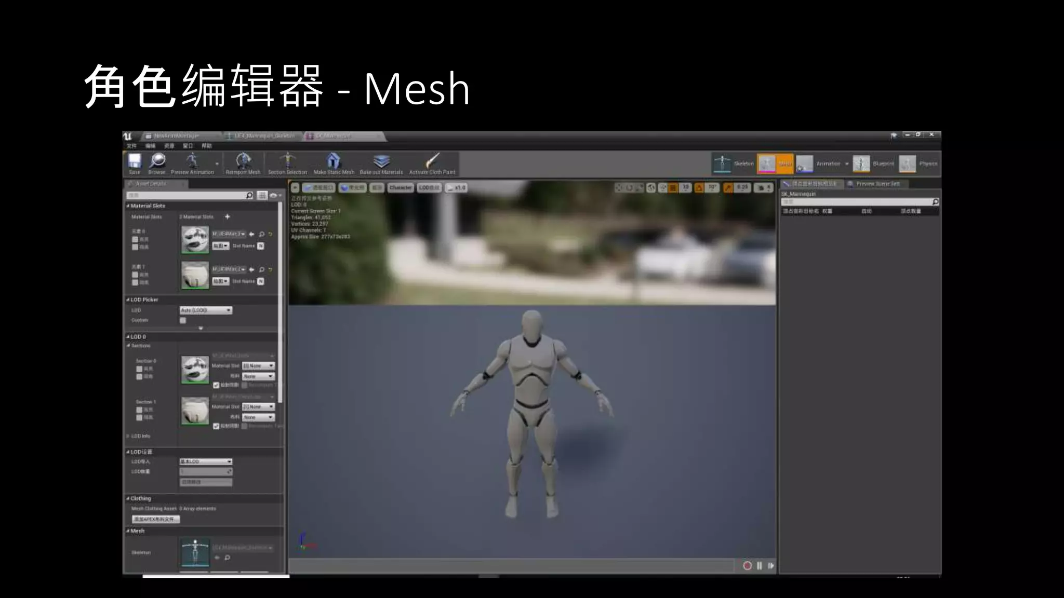This screenshot has height=598, width=1064.
Task: Add a new material slot plus icon
Action: click(x=227, y=216)
